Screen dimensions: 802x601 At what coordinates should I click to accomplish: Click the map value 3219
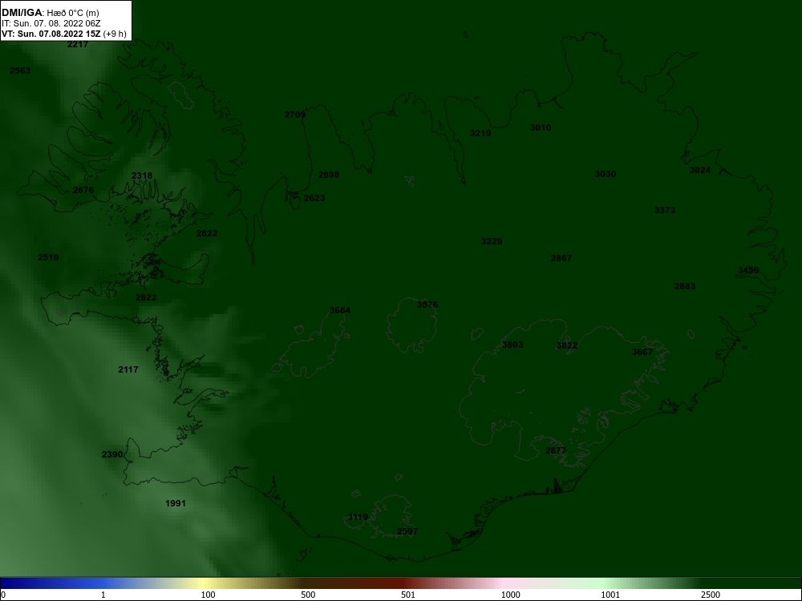(x=480, y=133)
